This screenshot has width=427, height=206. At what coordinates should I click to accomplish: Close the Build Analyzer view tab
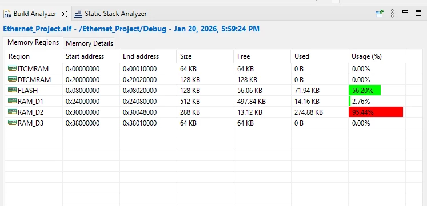point(64,14)
